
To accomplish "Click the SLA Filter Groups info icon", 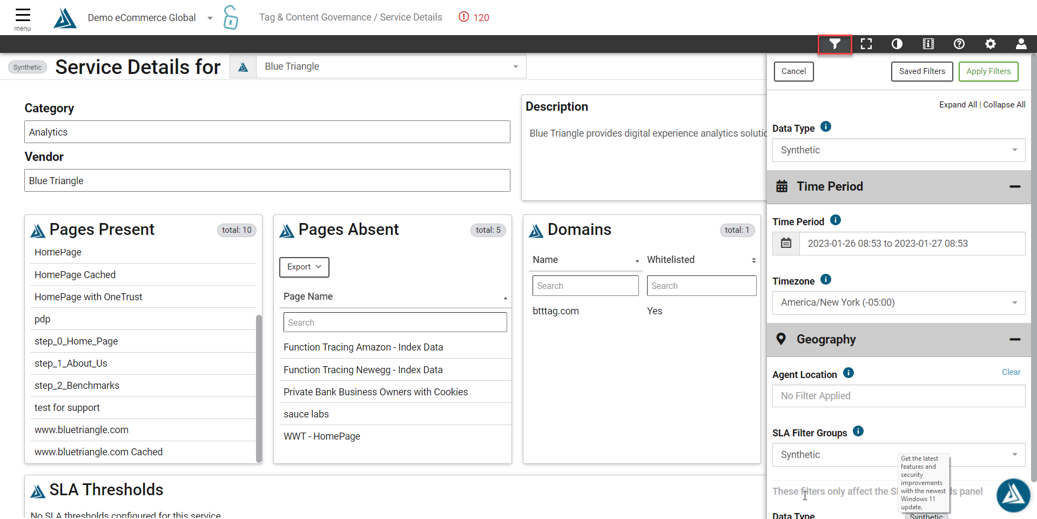I will pos(858,431).
